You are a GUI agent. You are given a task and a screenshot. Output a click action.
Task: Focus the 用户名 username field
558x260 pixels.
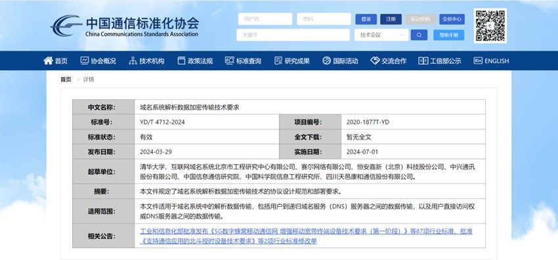[x=265, y=19]
